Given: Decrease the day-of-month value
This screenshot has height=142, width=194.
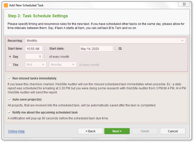Looking at the screenshot, I should [45, 58].
